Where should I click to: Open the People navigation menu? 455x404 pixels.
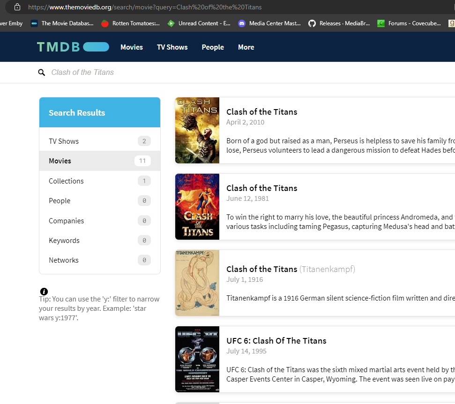point(213,47)
